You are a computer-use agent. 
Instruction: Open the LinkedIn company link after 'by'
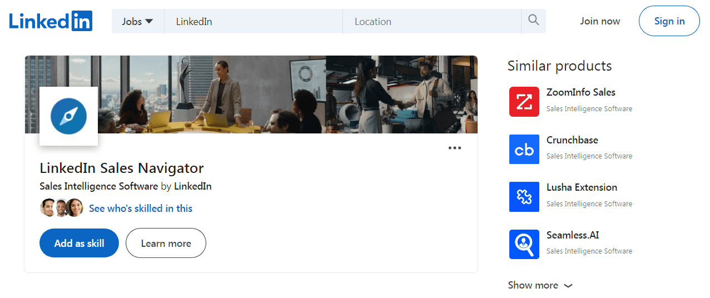(x=193, y=186)
